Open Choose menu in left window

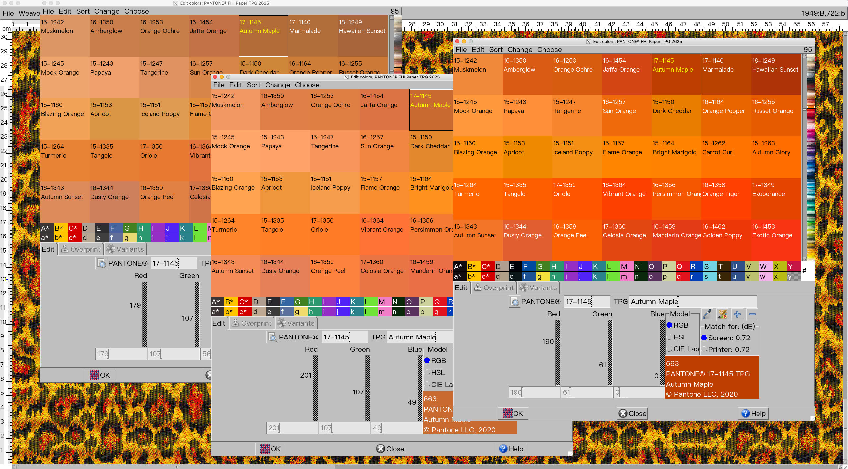pyautogui.click(x=136, y=11)
